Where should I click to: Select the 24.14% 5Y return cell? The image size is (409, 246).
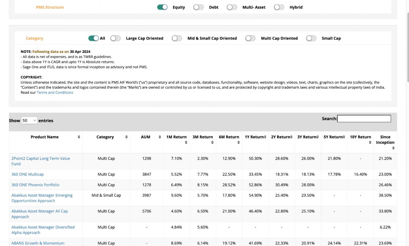click(334, 243)
